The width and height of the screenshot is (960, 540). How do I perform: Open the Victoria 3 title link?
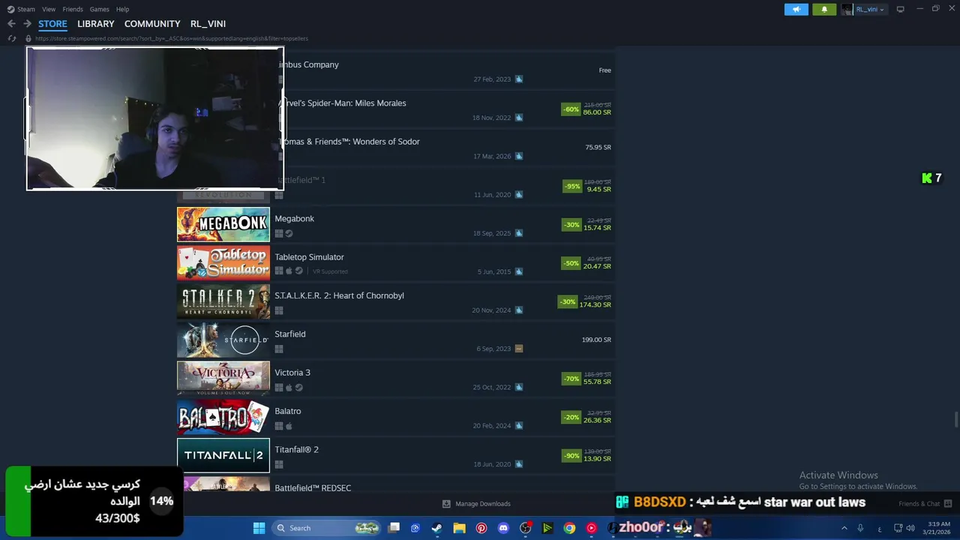(x=292, y=373)
